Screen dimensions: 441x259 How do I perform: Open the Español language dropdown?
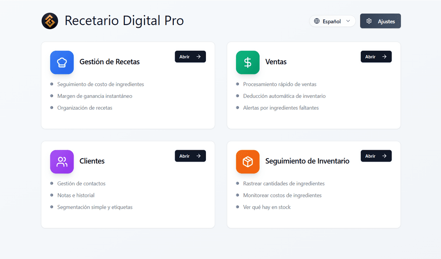point(332,21)
